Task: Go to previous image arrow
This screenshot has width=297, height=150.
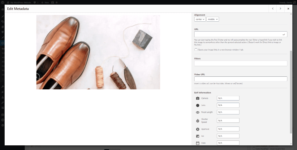Action: coord(273,9)
